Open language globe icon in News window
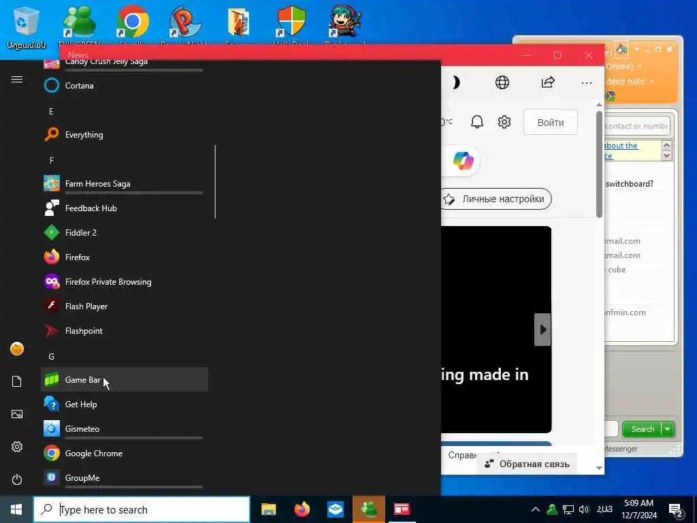 coord(502,82)
